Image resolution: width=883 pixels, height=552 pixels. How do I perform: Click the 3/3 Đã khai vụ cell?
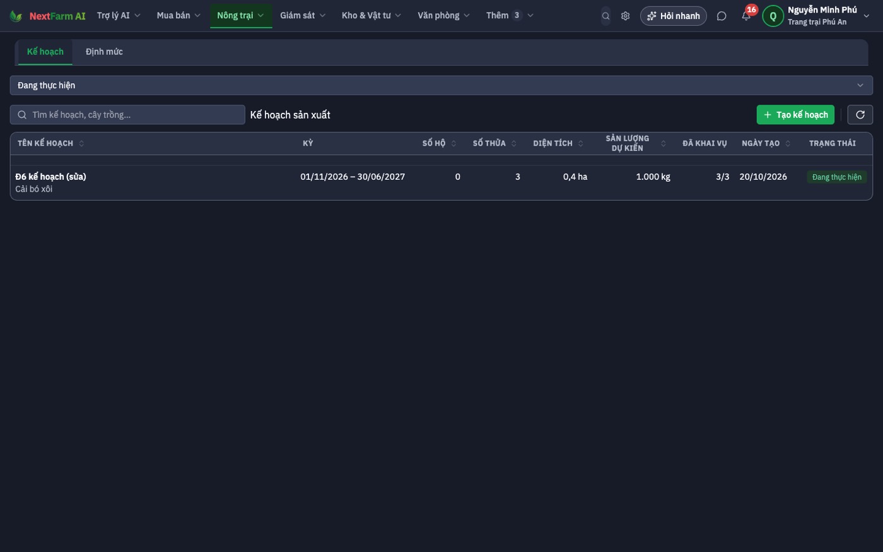coord(722,177)
